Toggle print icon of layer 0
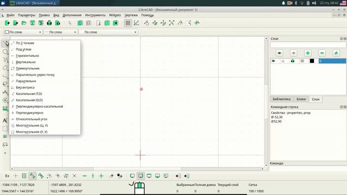 (x=293, y=61)
